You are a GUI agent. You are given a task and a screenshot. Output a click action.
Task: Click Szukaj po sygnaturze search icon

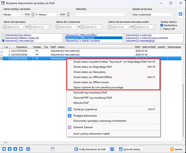(69, 109)
